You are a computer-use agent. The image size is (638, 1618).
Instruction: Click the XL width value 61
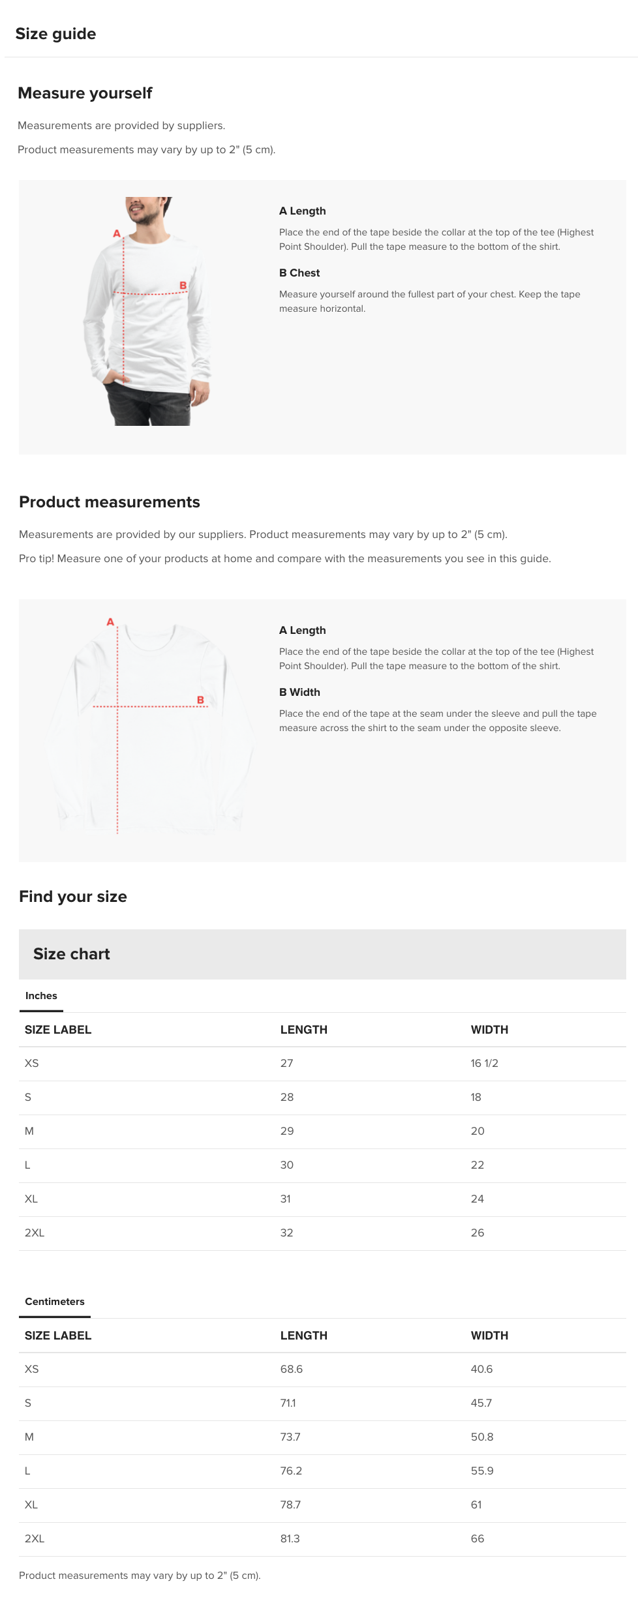[x=476, y=1505]
